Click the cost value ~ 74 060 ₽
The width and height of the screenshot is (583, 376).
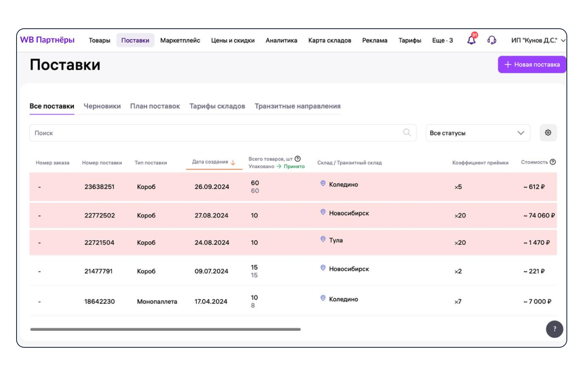click(539, 215)
